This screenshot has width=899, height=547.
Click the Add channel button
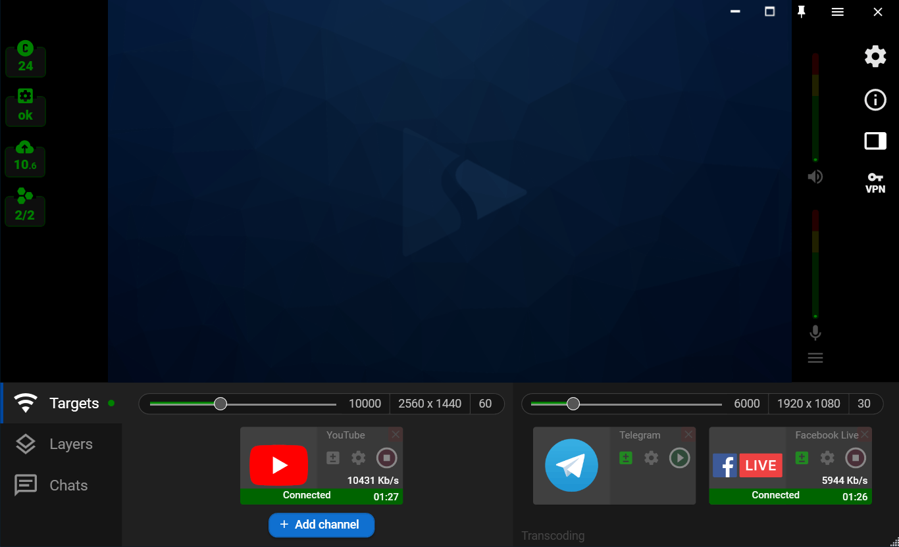pyautogui.click(x=321, y=525)
